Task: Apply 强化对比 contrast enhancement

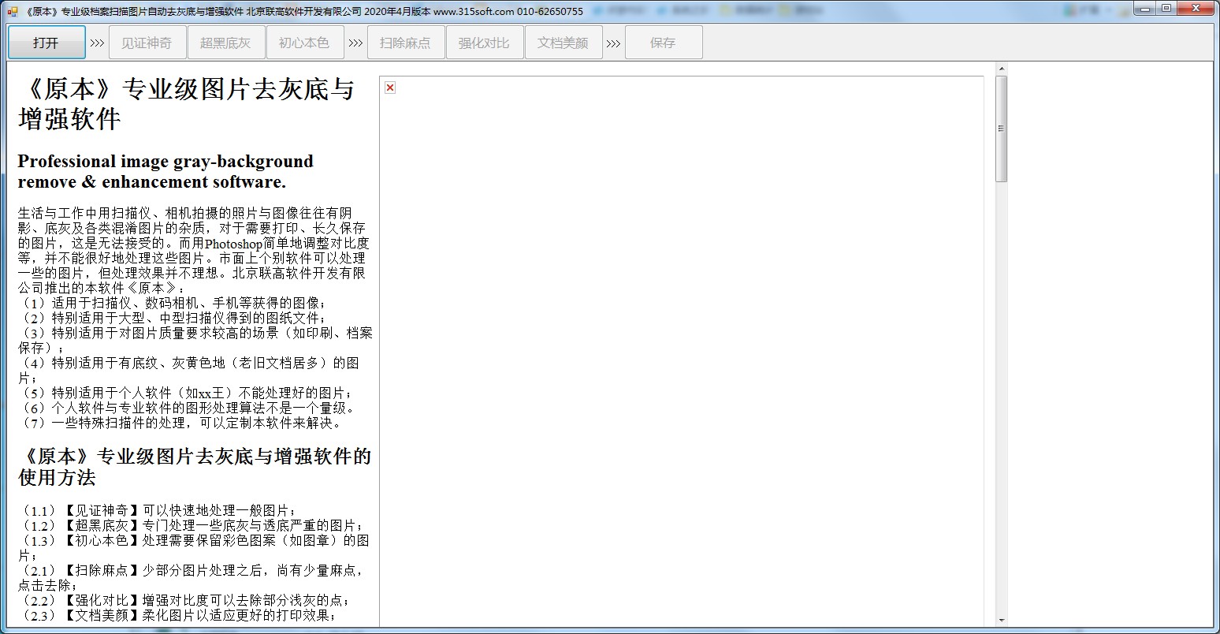Action: pyautogui.click(x=484, y=42)
